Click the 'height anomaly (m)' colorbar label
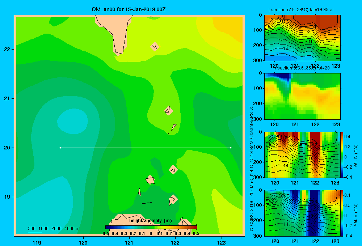This screenshot has width=362, height=246. pyautogui.click(x=151, y=221)
